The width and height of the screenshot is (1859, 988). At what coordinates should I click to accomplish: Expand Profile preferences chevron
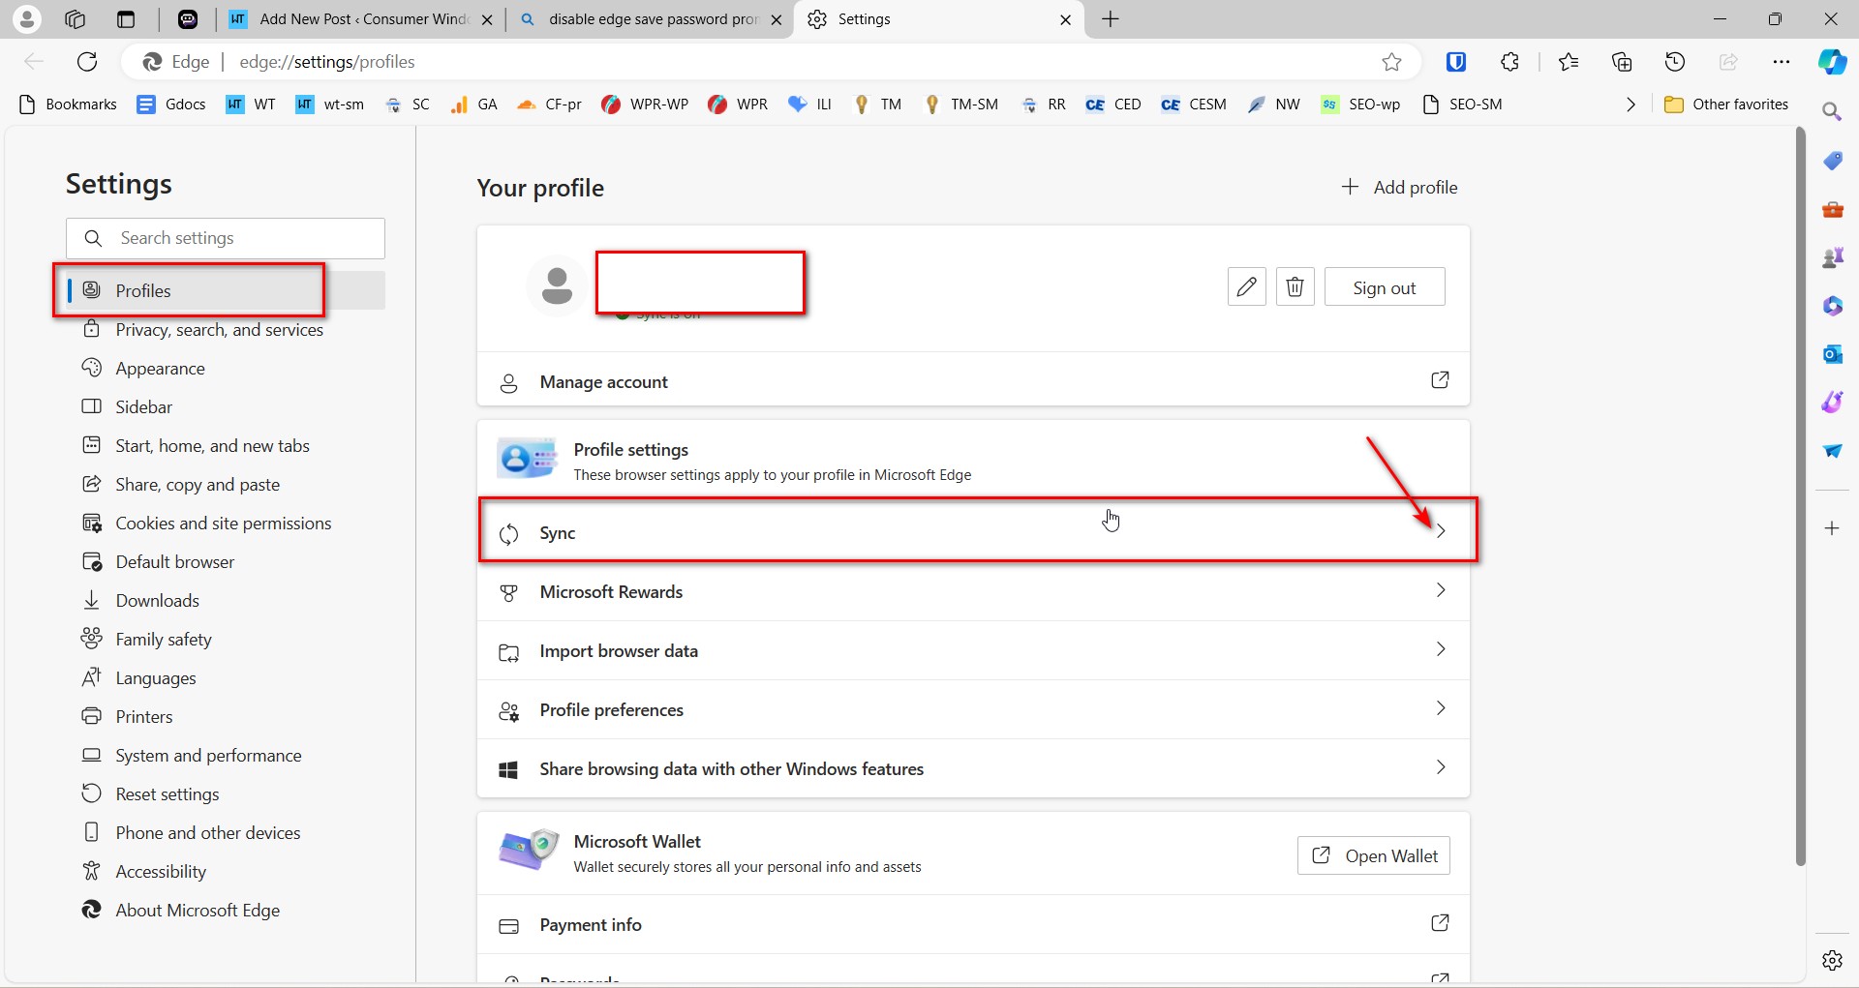coord(1441,708)
